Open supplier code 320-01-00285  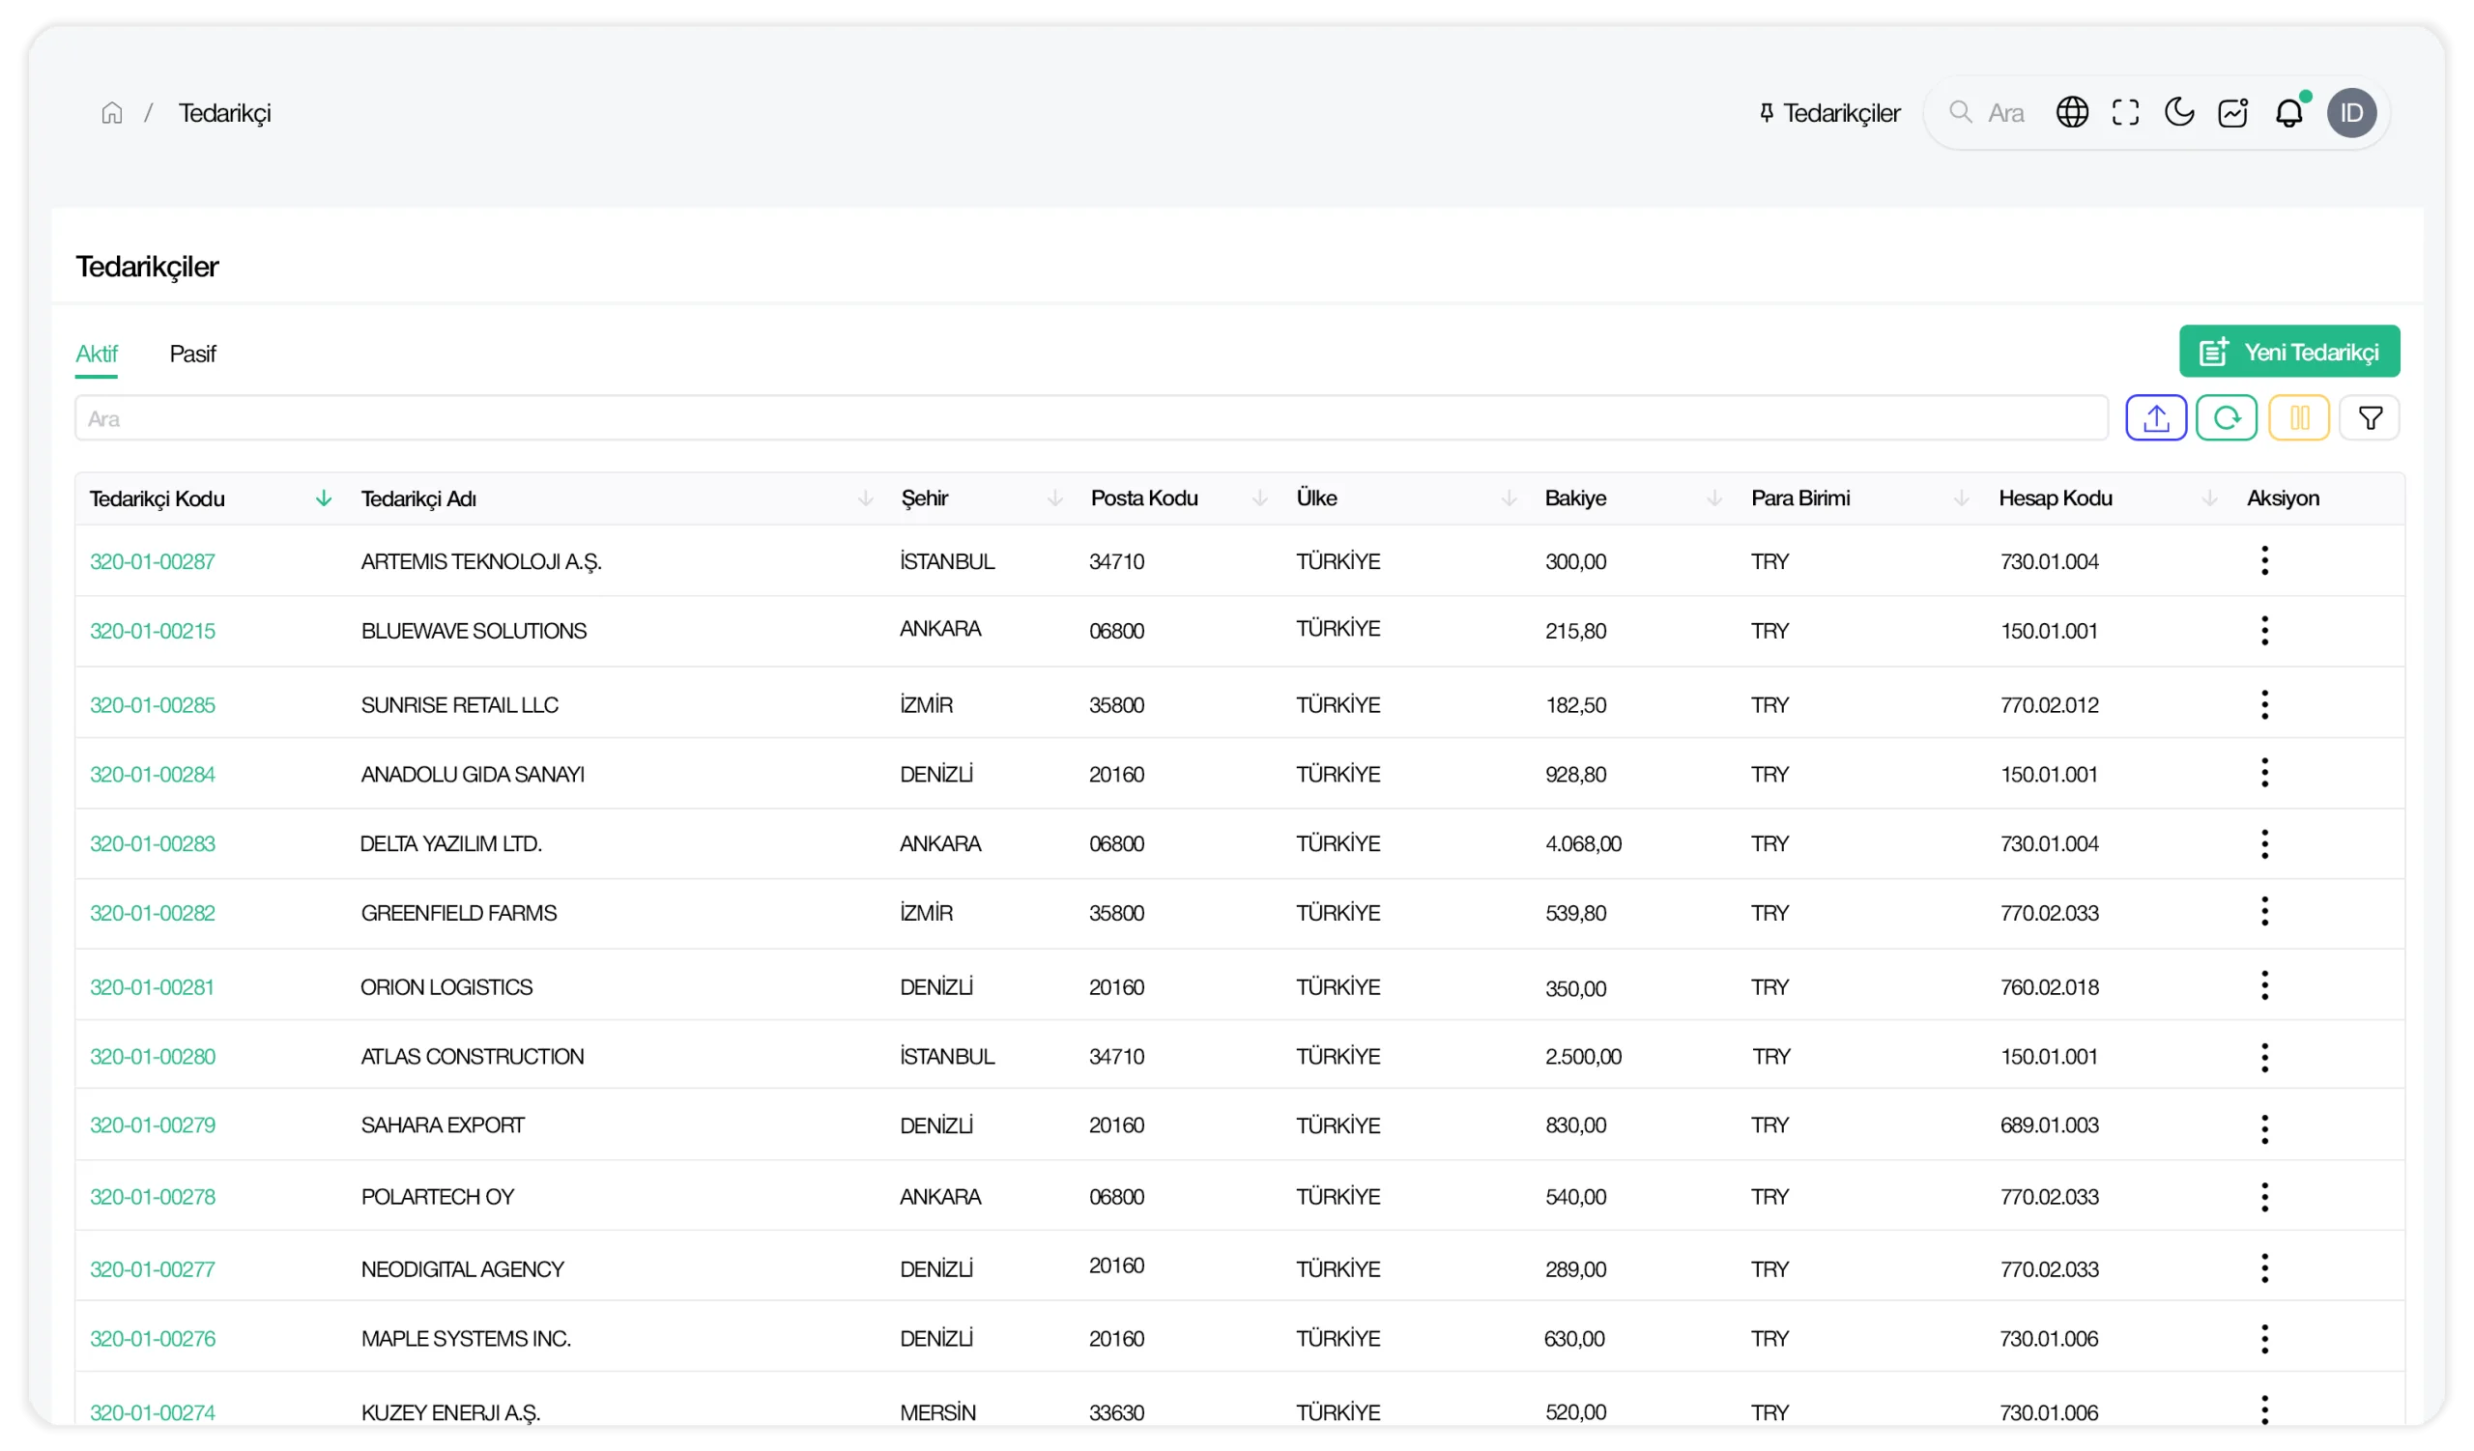tap(152, 705)
